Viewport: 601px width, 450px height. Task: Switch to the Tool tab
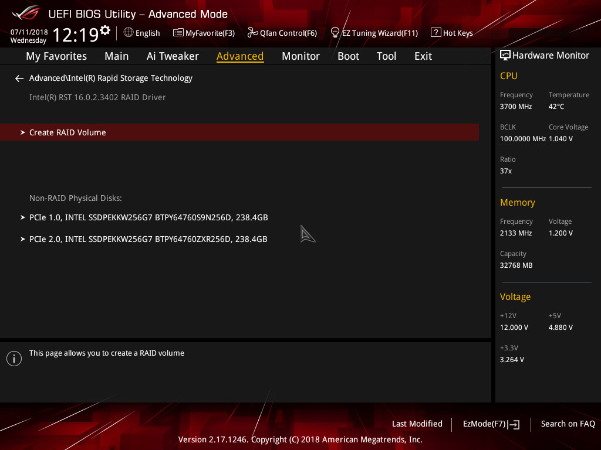click(386, 56)
